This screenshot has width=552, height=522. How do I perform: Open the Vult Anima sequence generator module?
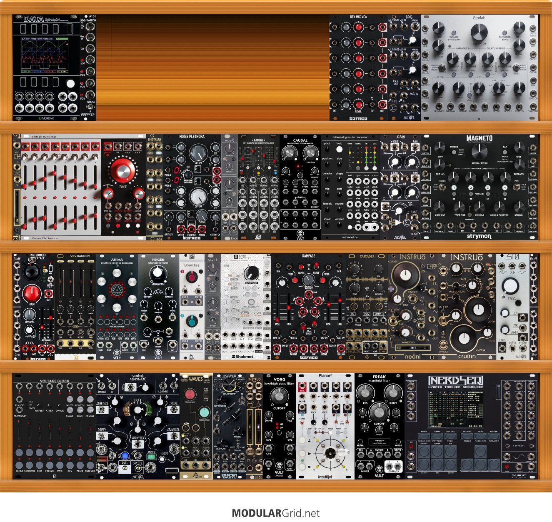click(117, 307)
